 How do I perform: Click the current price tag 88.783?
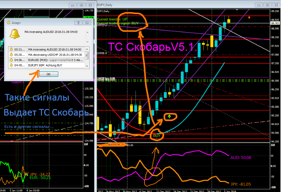[275, 23]
